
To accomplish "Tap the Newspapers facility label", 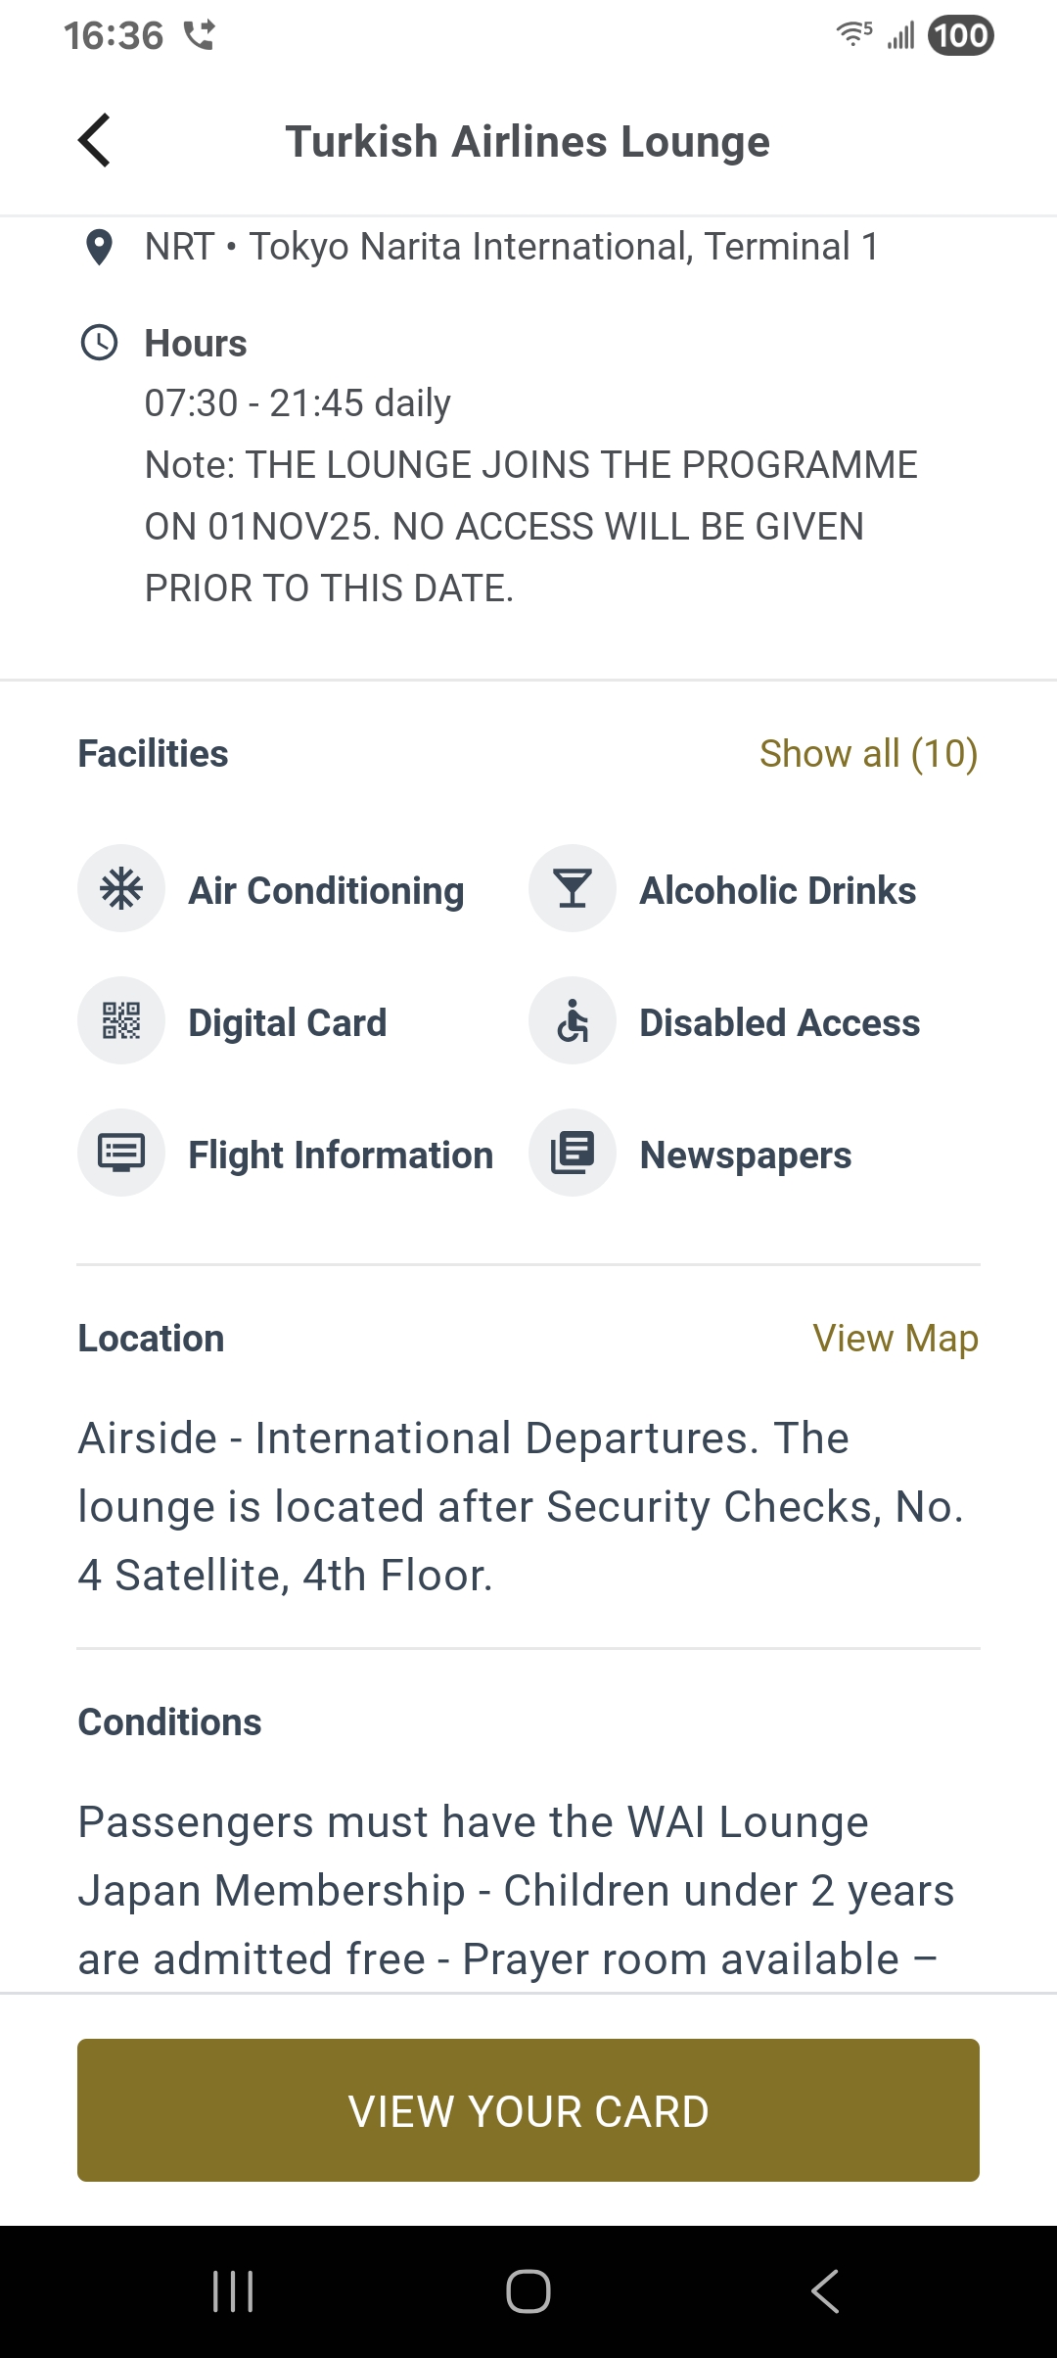I will (746, 1155).
